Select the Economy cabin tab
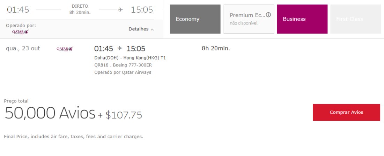Viewport: 384px width, 156px height. point(195,19)
